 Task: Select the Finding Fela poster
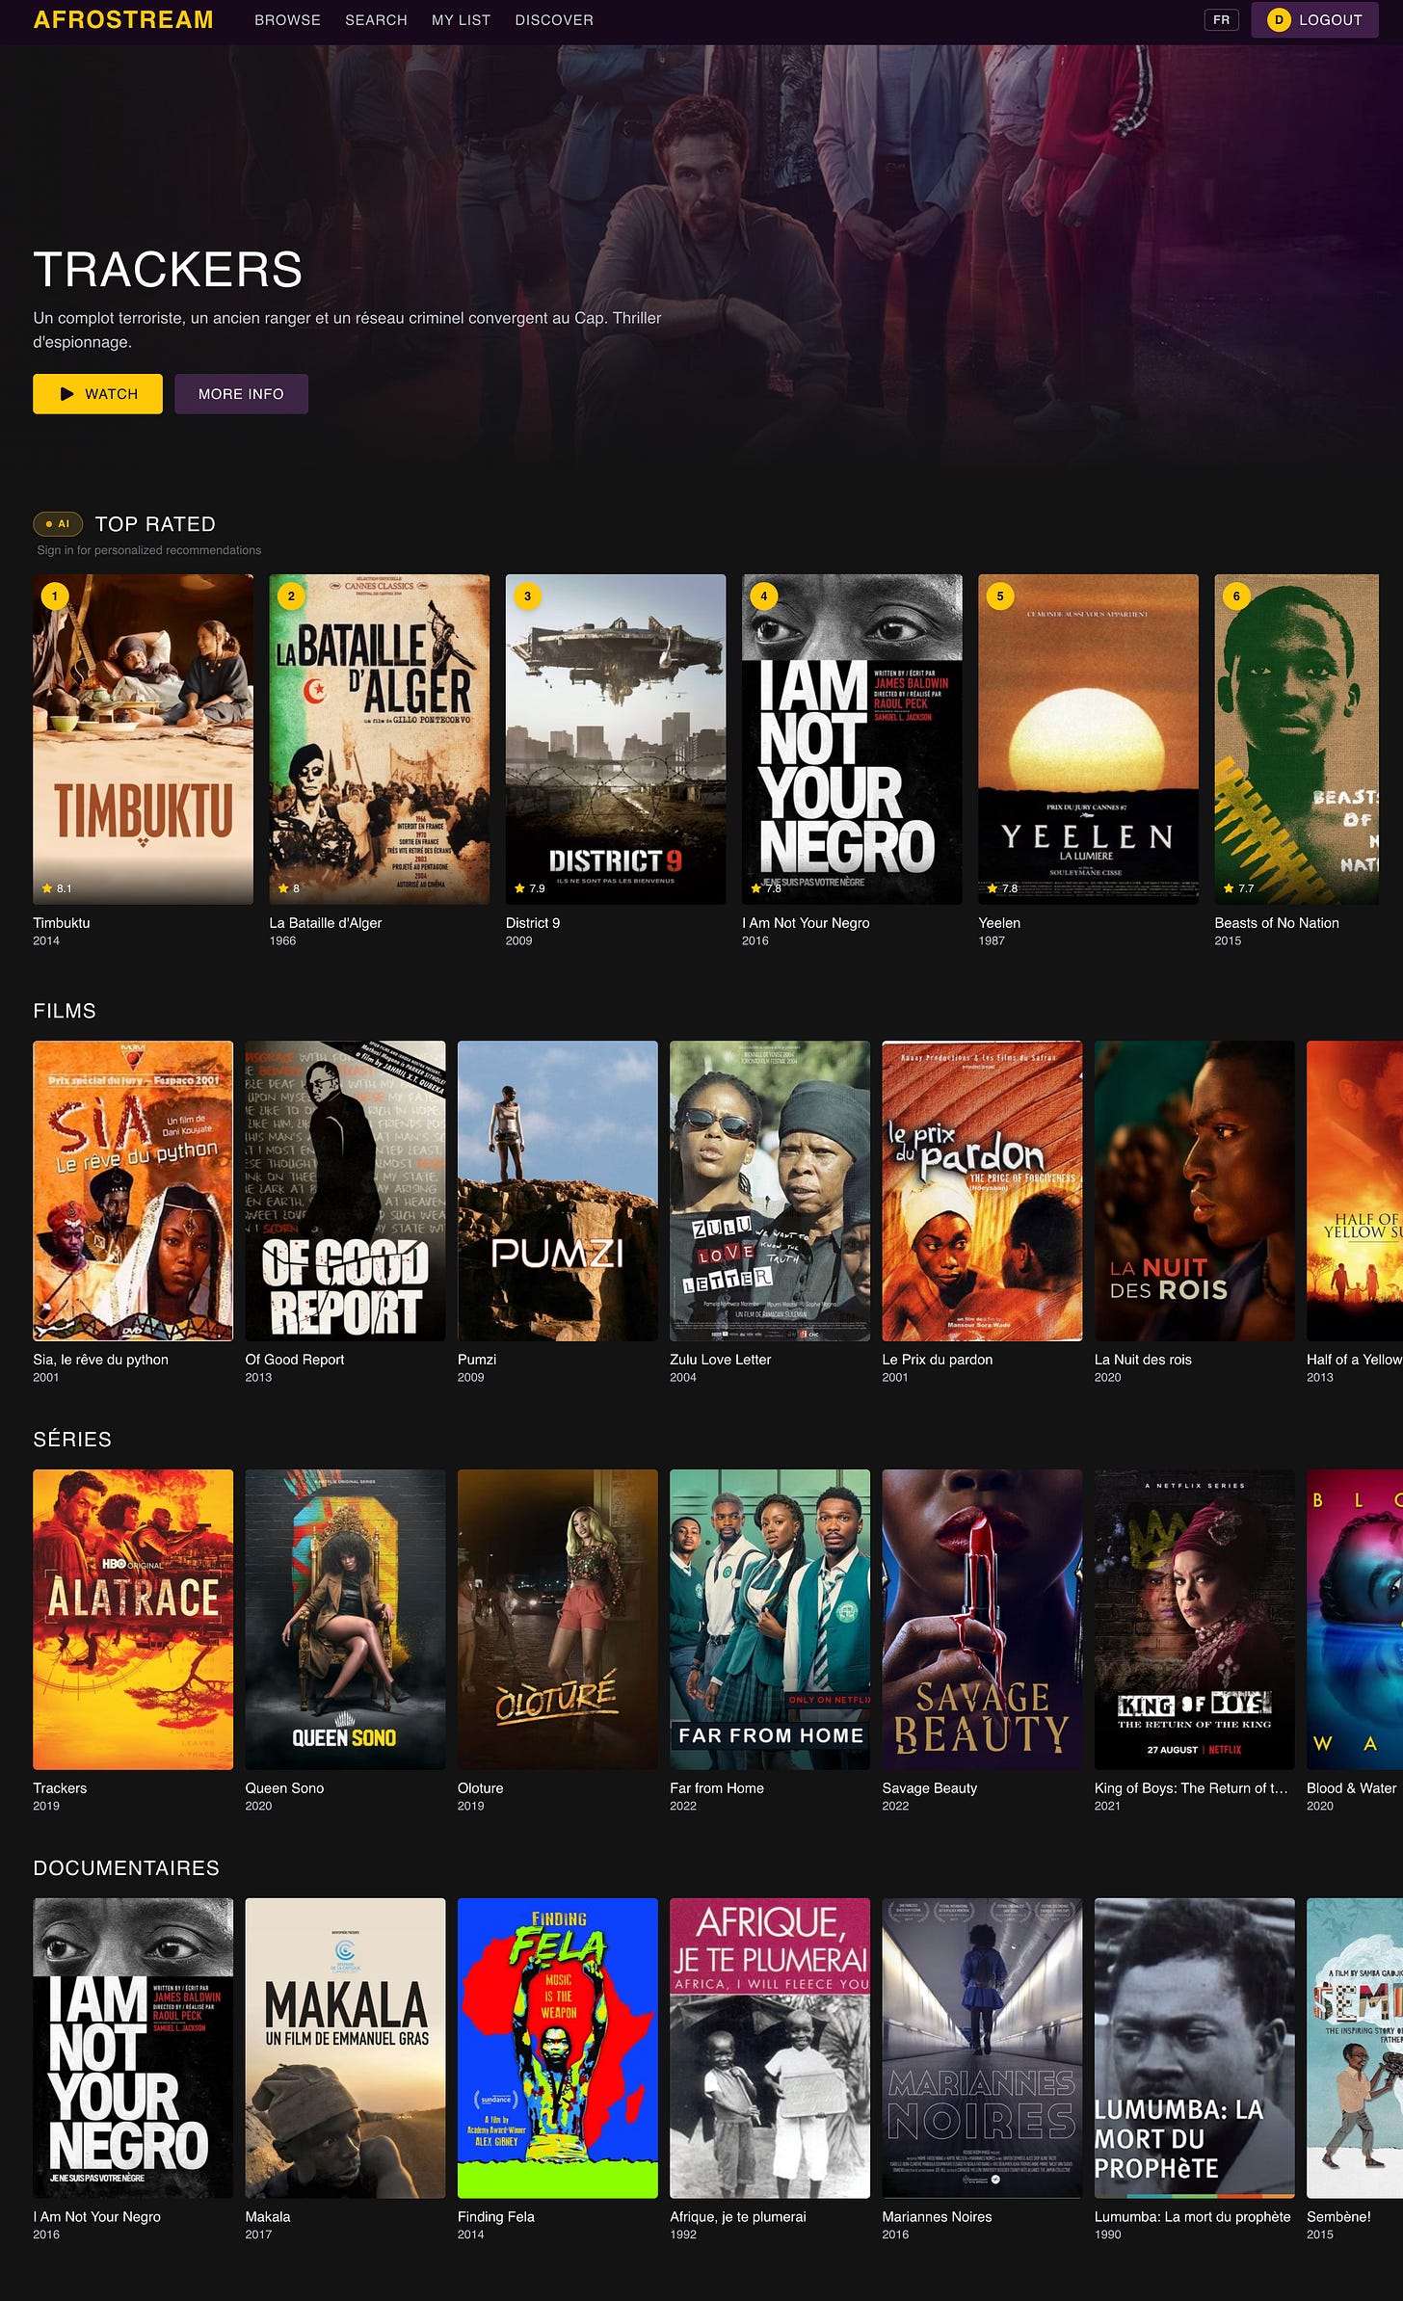coord(557,2048)
